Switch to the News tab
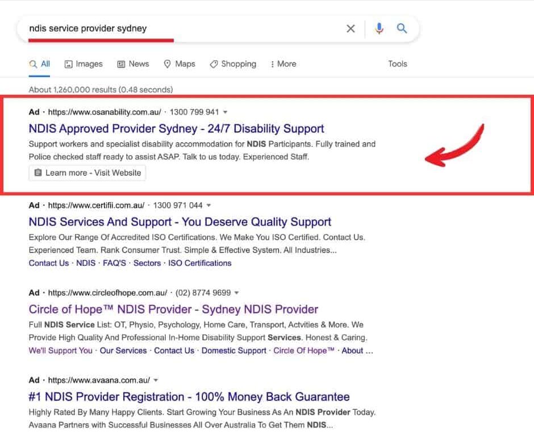The image size is (534, 444). click(133, 64)
